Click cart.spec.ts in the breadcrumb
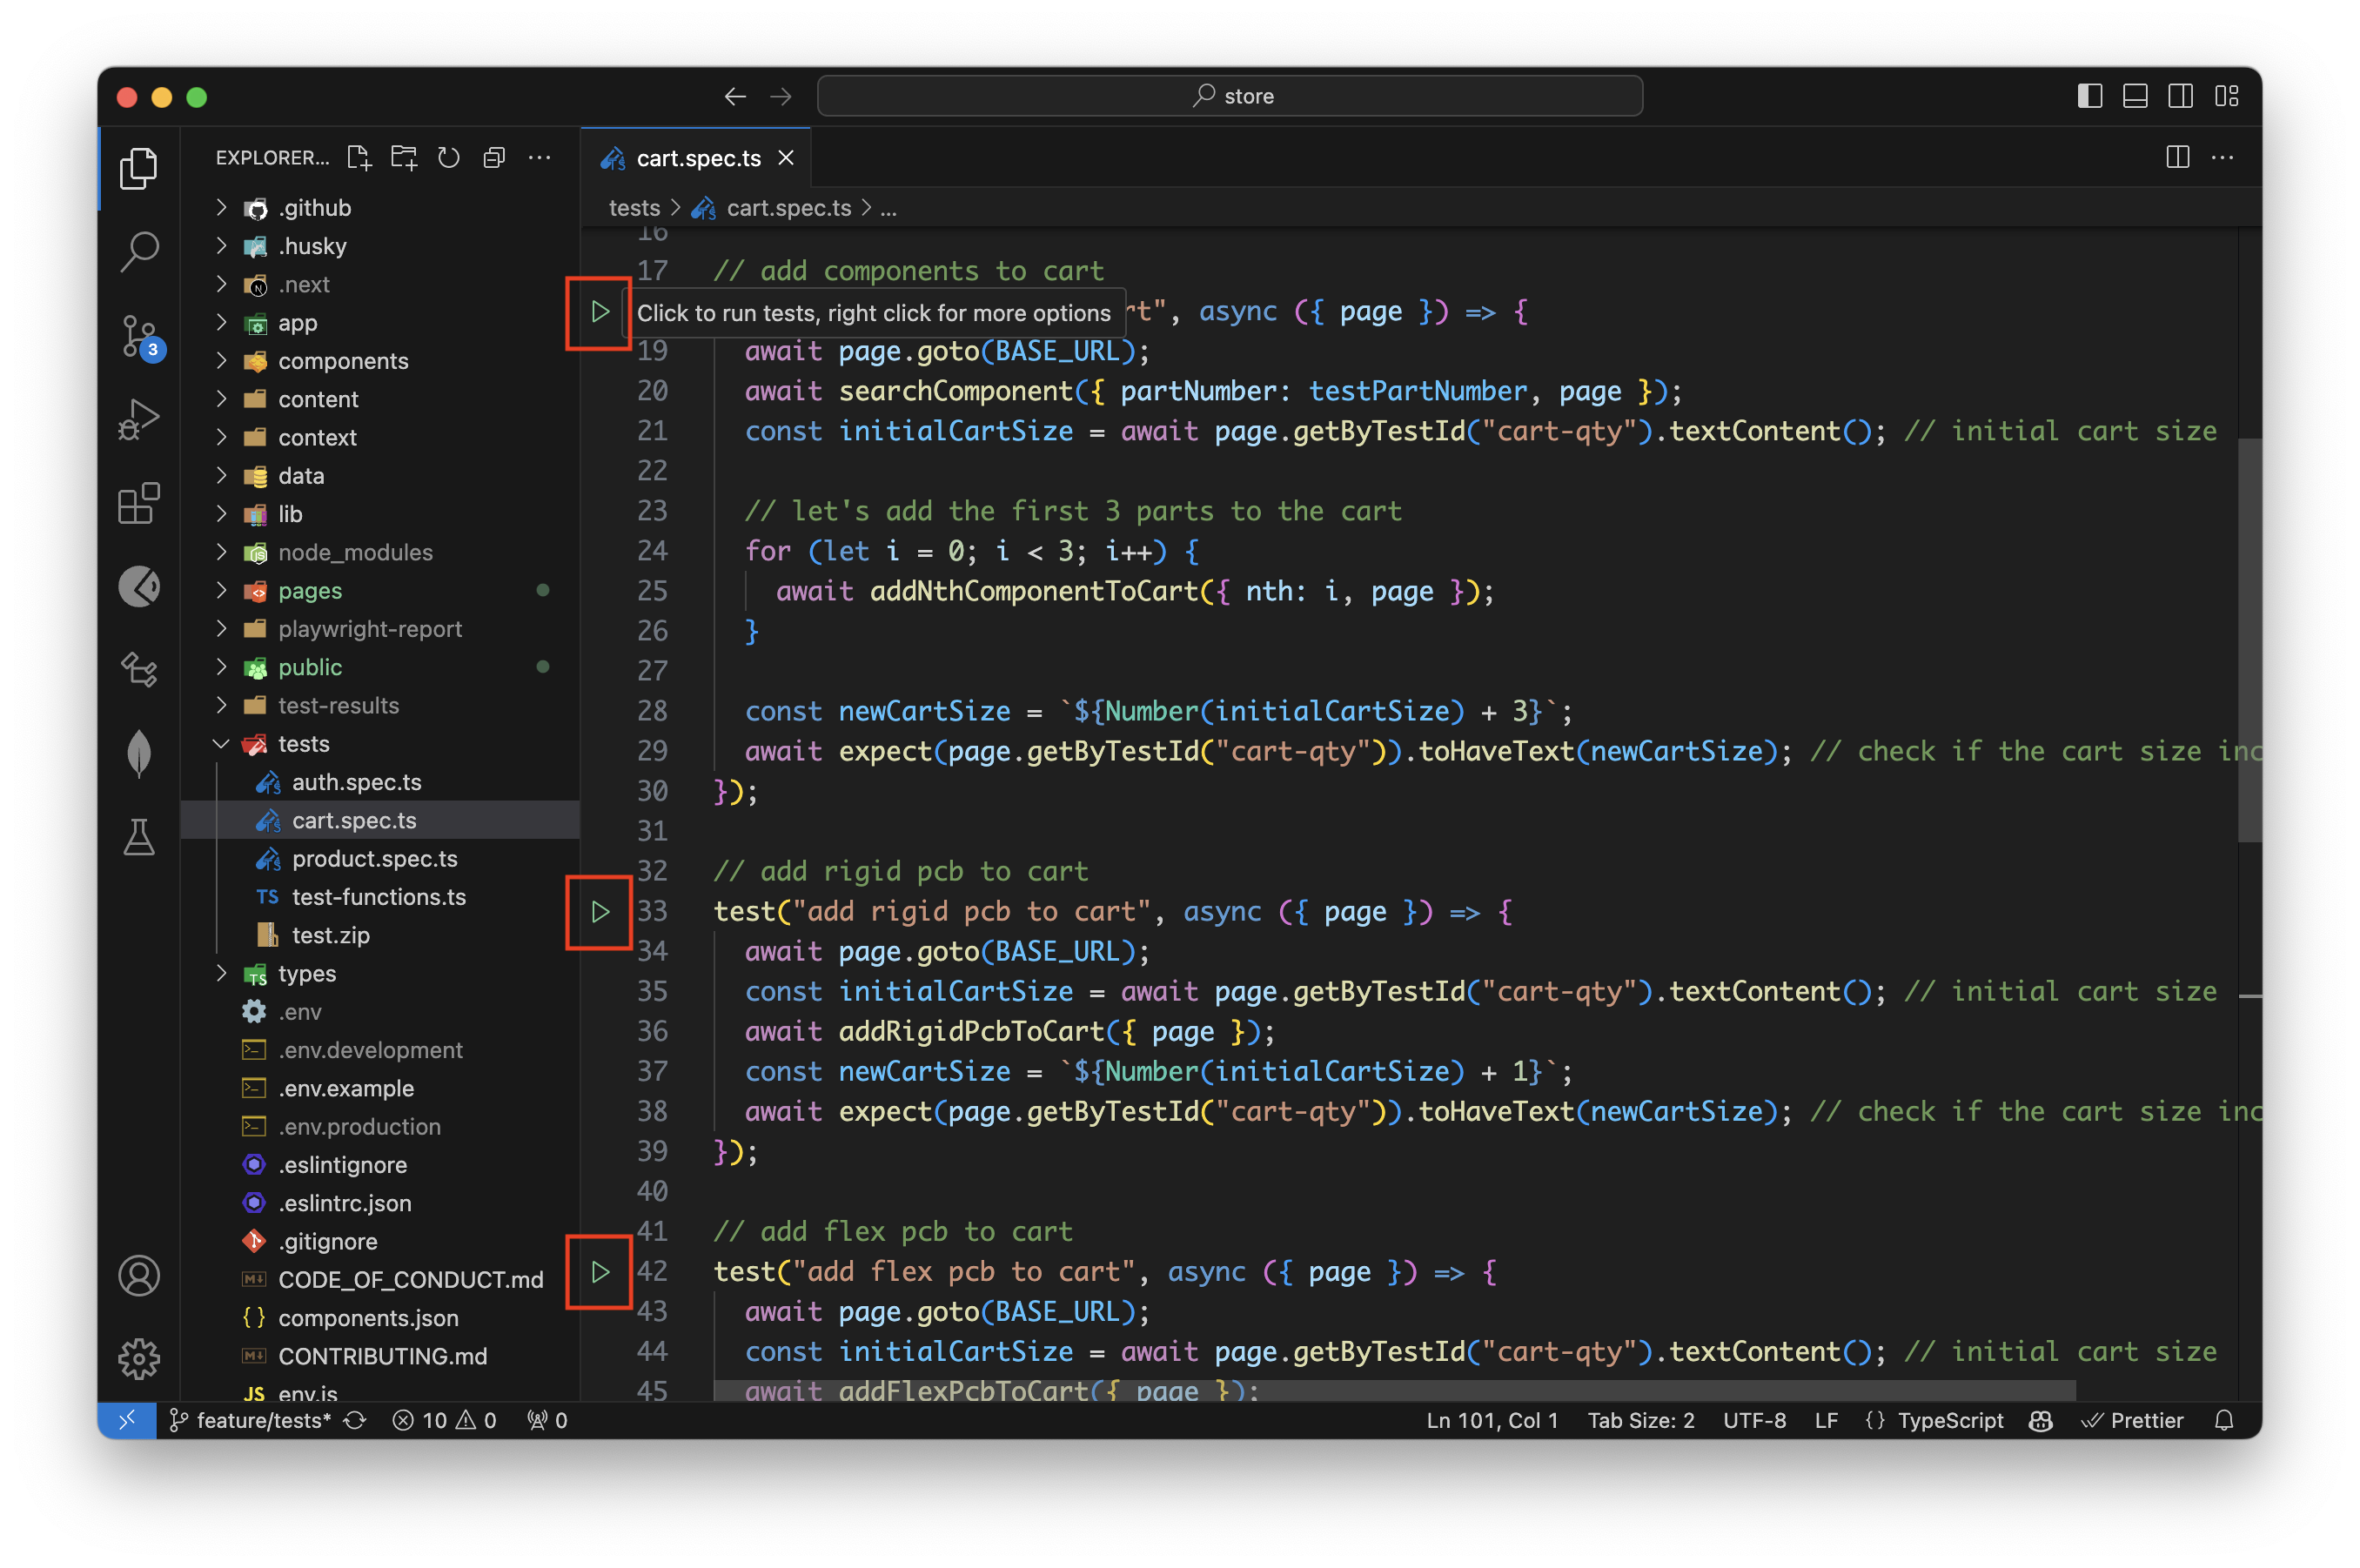This screenshot has height=1568, width=2360. (x=788, y=207)
